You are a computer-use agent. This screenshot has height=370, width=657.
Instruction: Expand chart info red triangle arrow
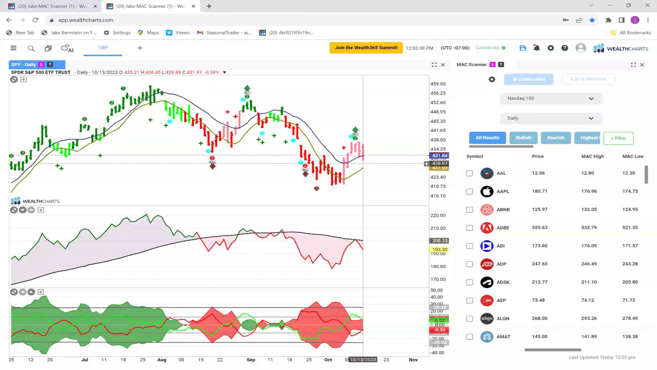click(224, 72)
